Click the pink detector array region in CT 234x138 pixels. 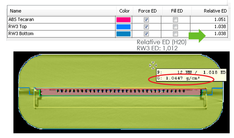(121, 92)
